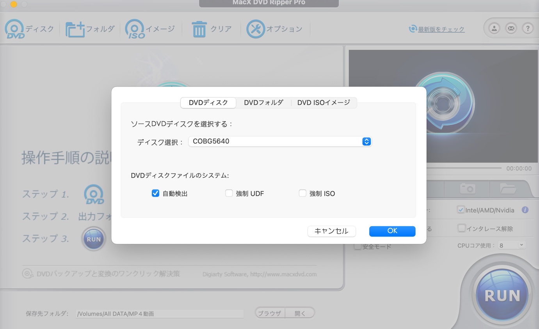Toggle the Intel/AMD/Nvidia hardware checkbox
This screenshot has height=329, width=539.
click(x=461, y=210)
